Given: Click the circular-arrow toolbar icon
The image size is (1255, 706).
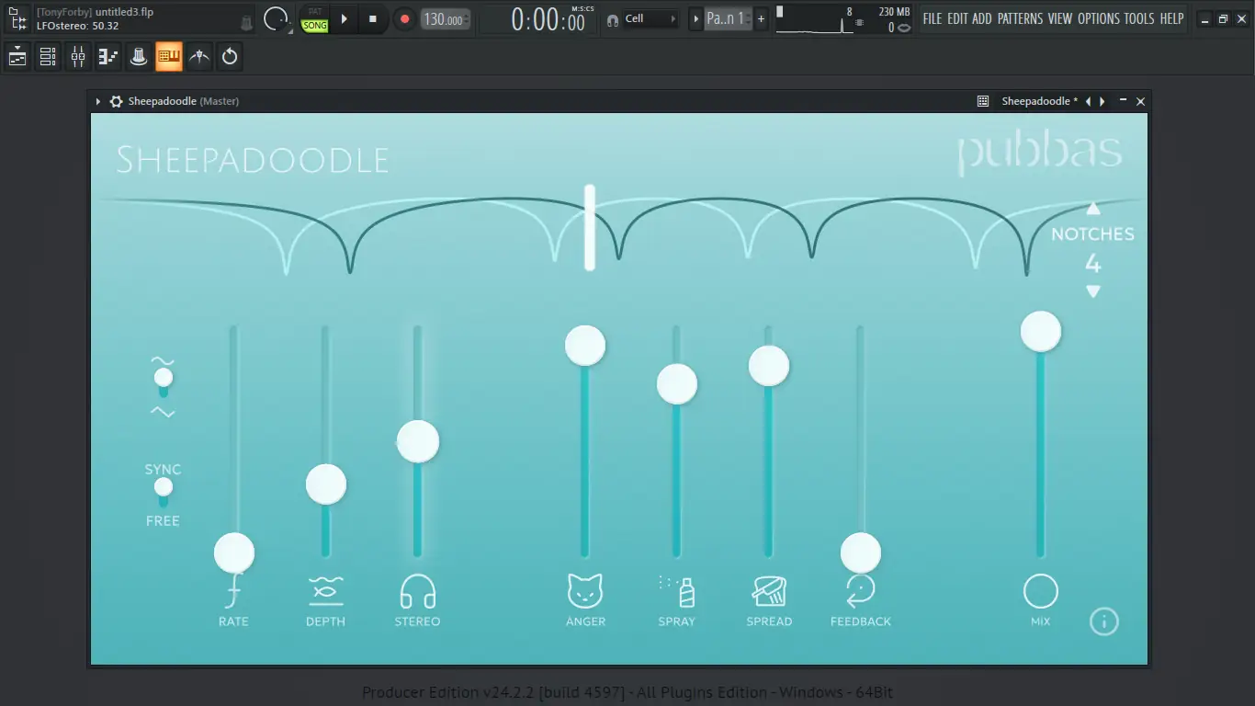Looking at the screenshot, I should (230, 57).
